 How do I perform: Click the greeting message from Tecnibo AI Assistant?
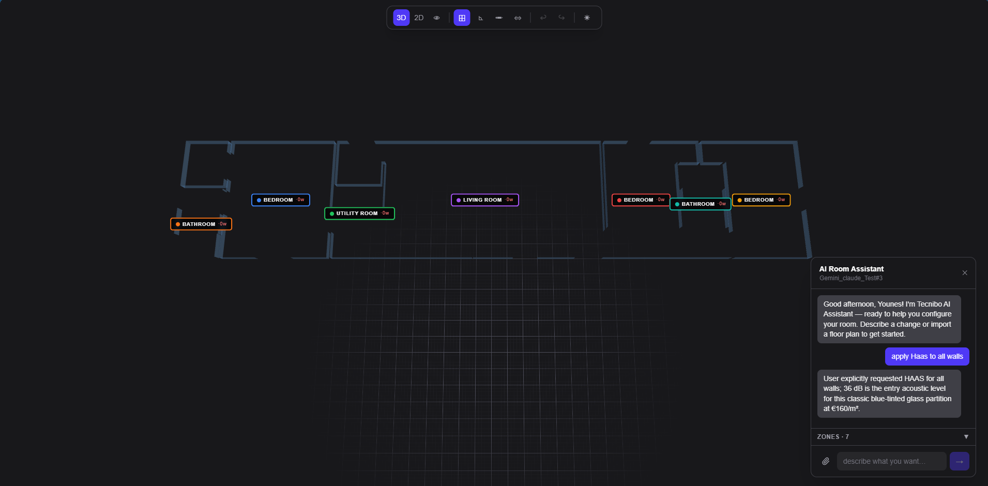tap(889, 319)
